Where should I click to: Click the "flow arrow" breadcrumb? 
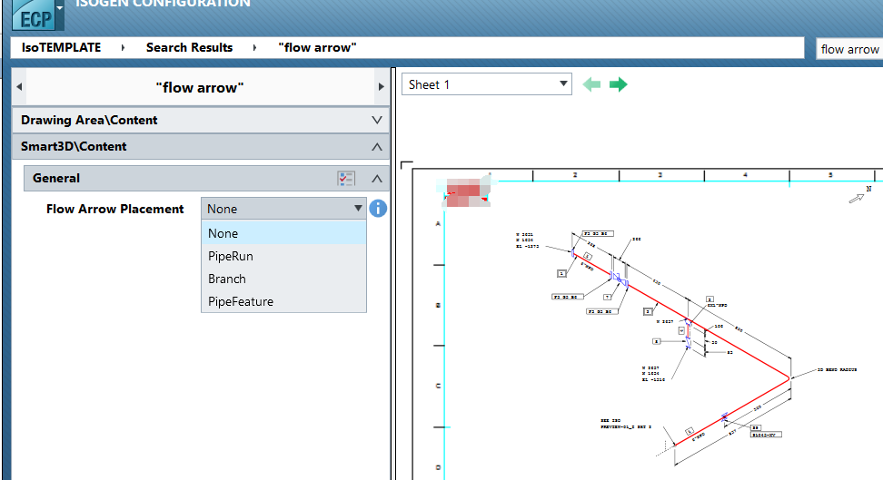[x=317, y=48]
